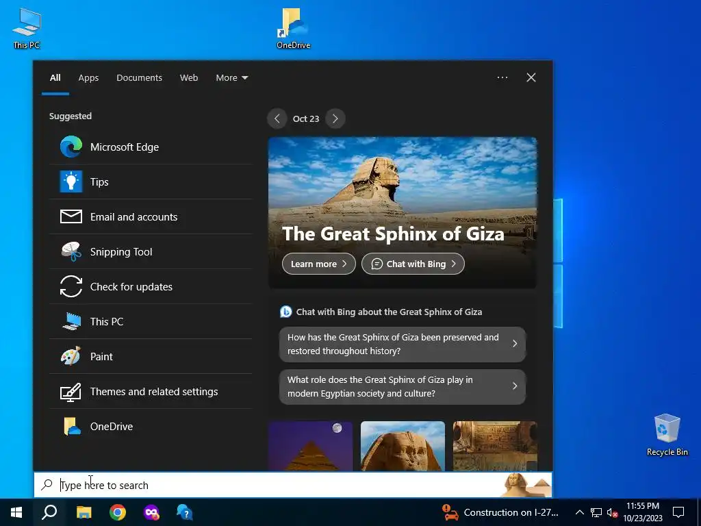Expand the Sphinx preservation question chevron
Image resolution: width=701 pixels, height=526 pixels.
coord(515,344)
